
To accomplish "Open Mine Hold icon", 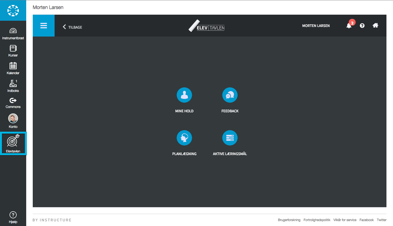I will click(x=184, y=95).
